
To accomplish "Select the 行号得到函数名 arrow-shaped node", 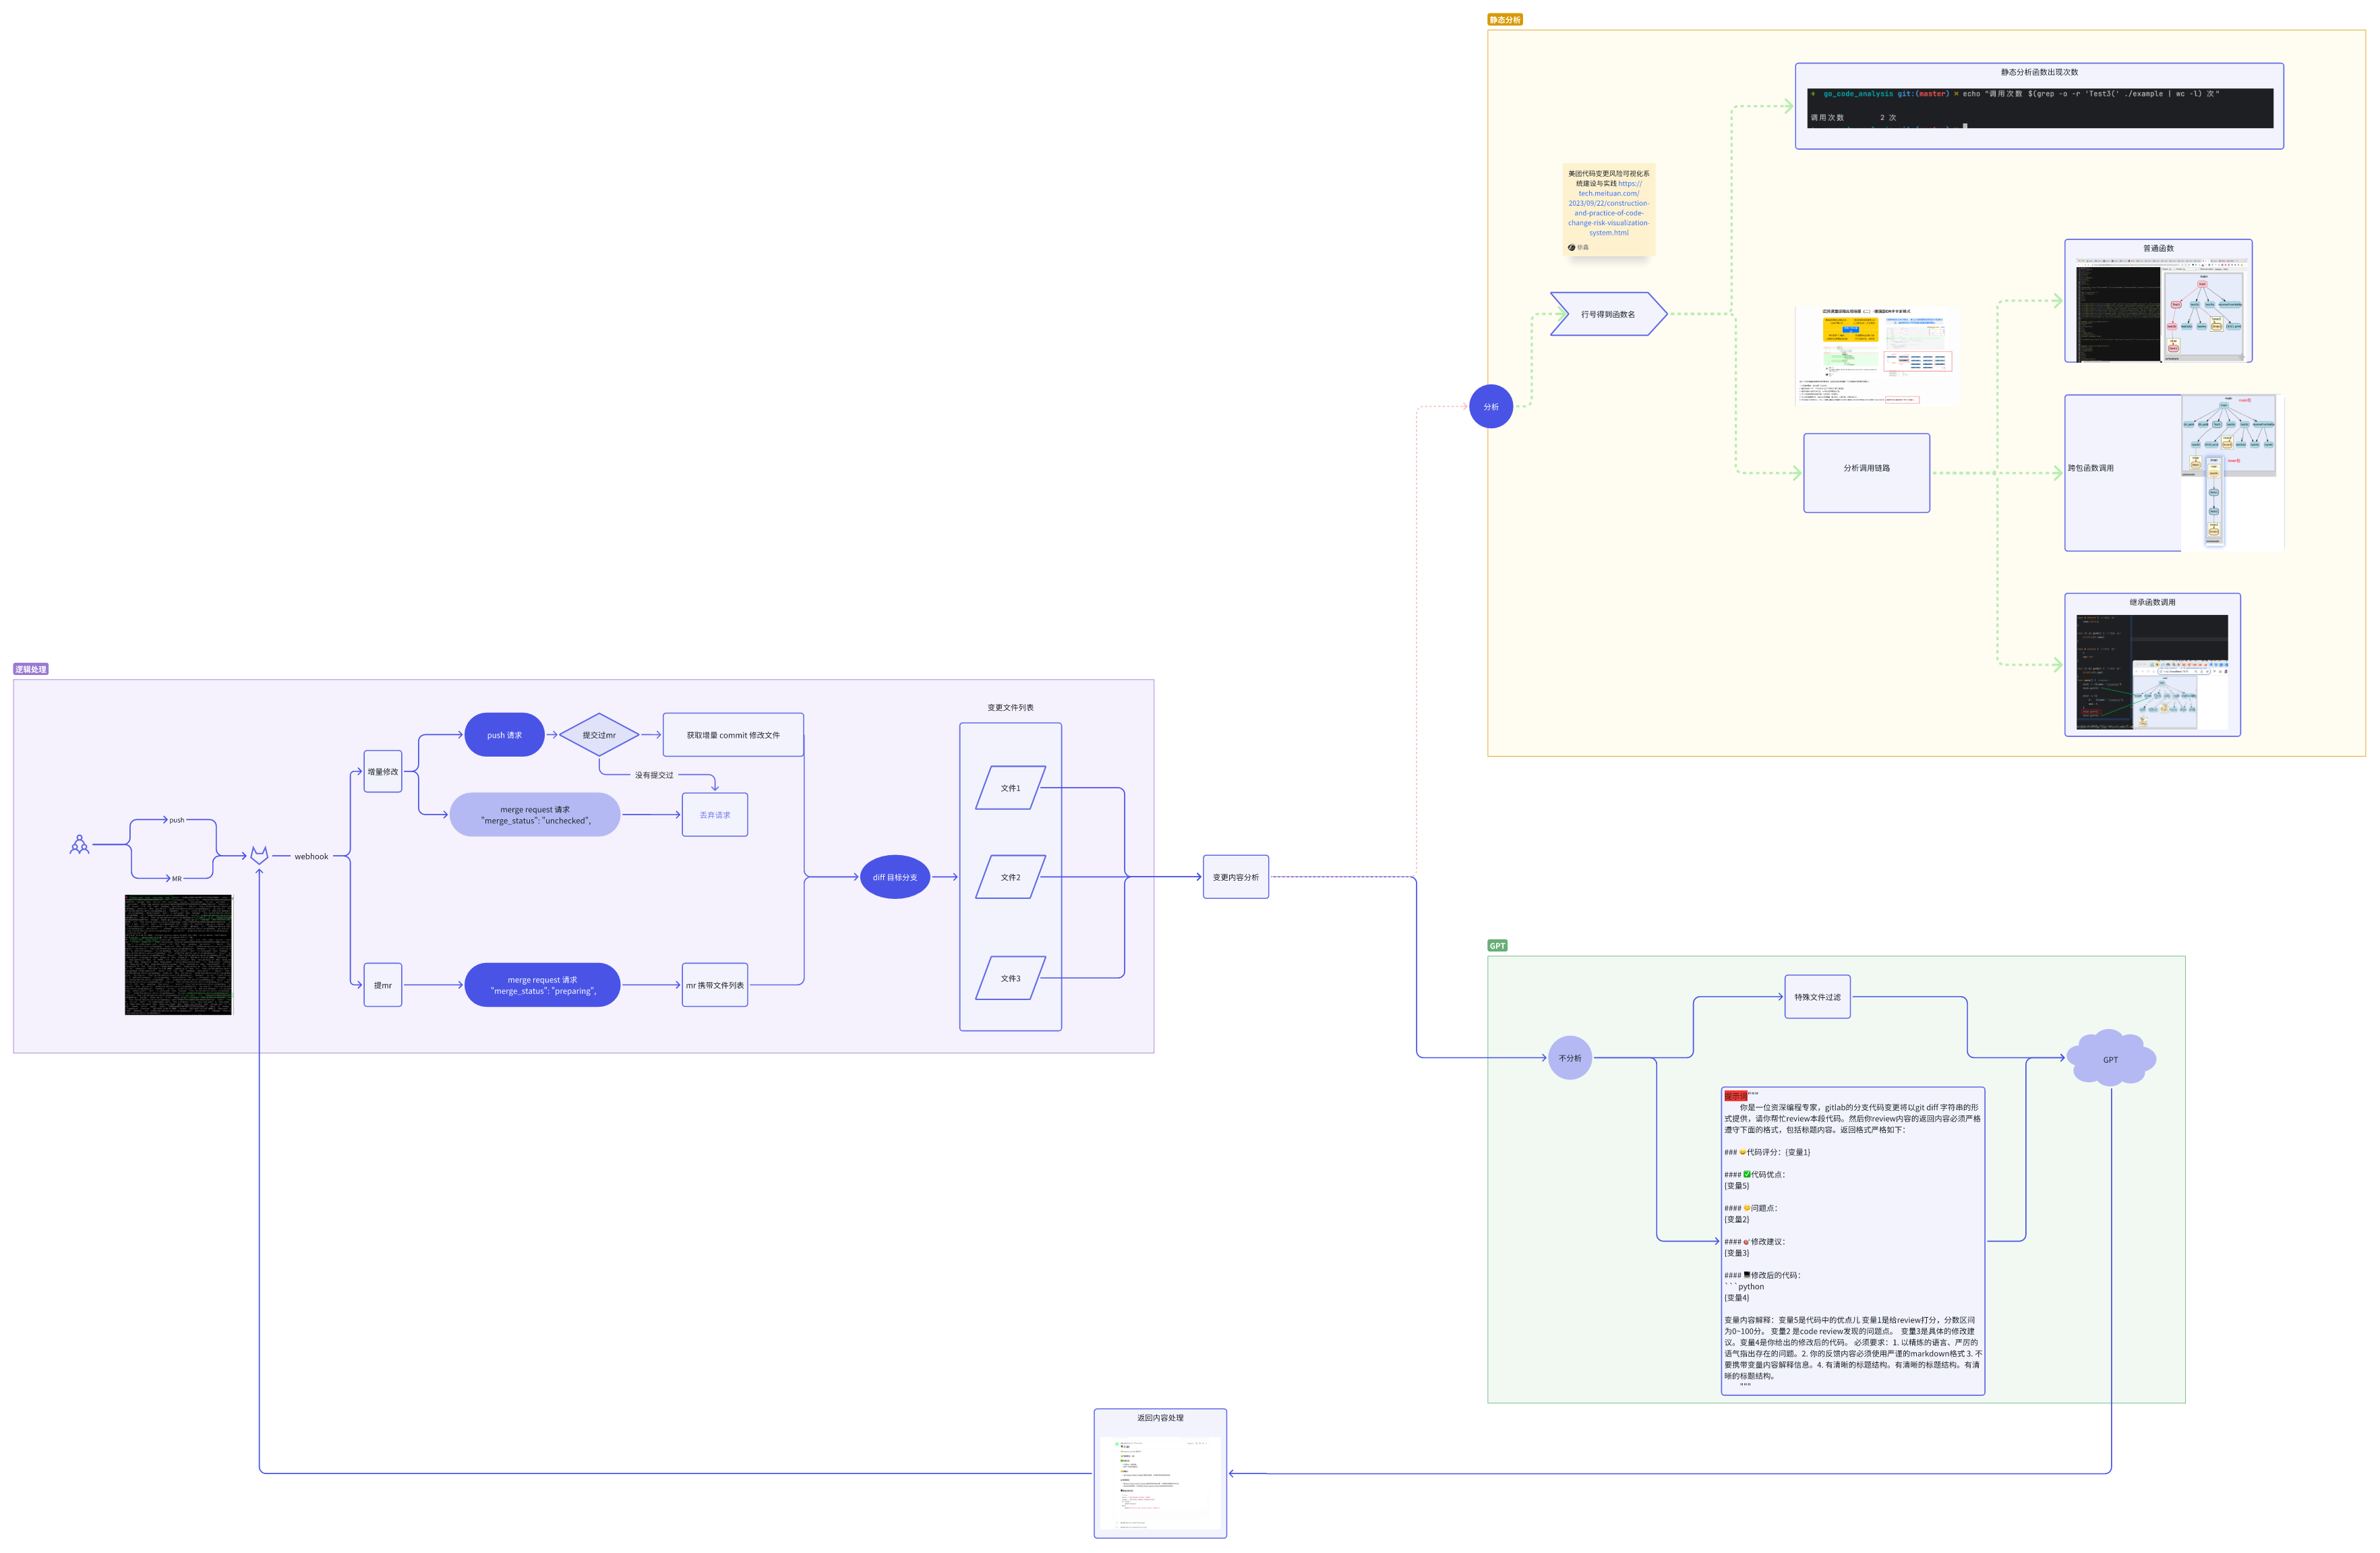I will click(x=1607, y=314).
